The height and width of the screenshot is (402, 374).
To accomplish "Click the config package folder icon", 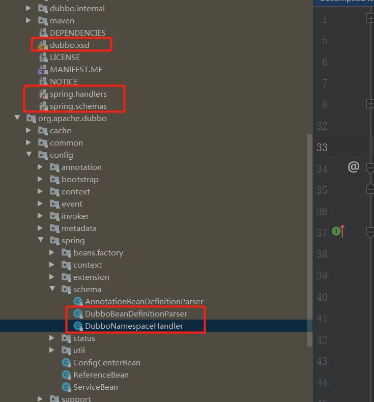I will pos(43,155).
